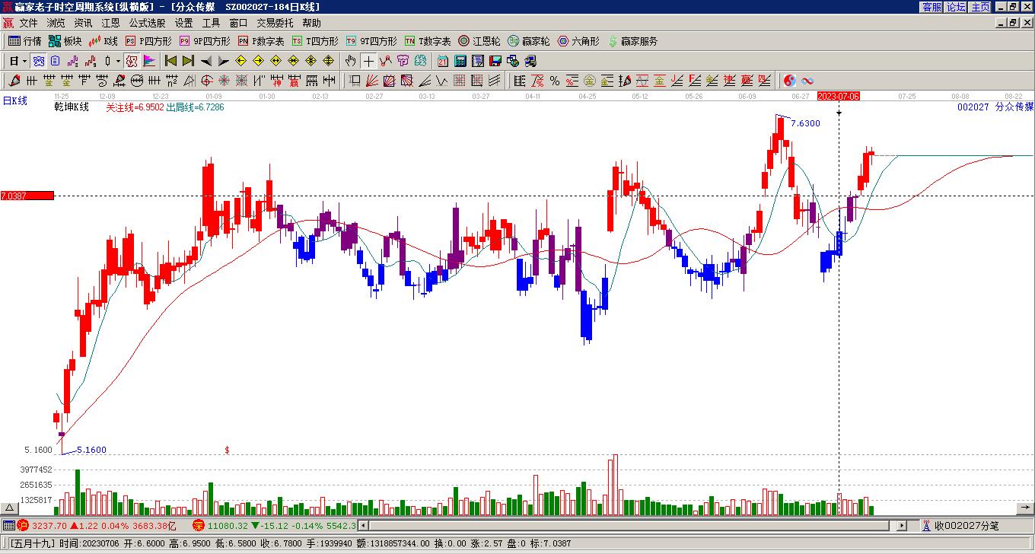Open the T数字表 tool
Viewport: 1035px width, 554px height.
pyautogui.click(x=428, y=41)
